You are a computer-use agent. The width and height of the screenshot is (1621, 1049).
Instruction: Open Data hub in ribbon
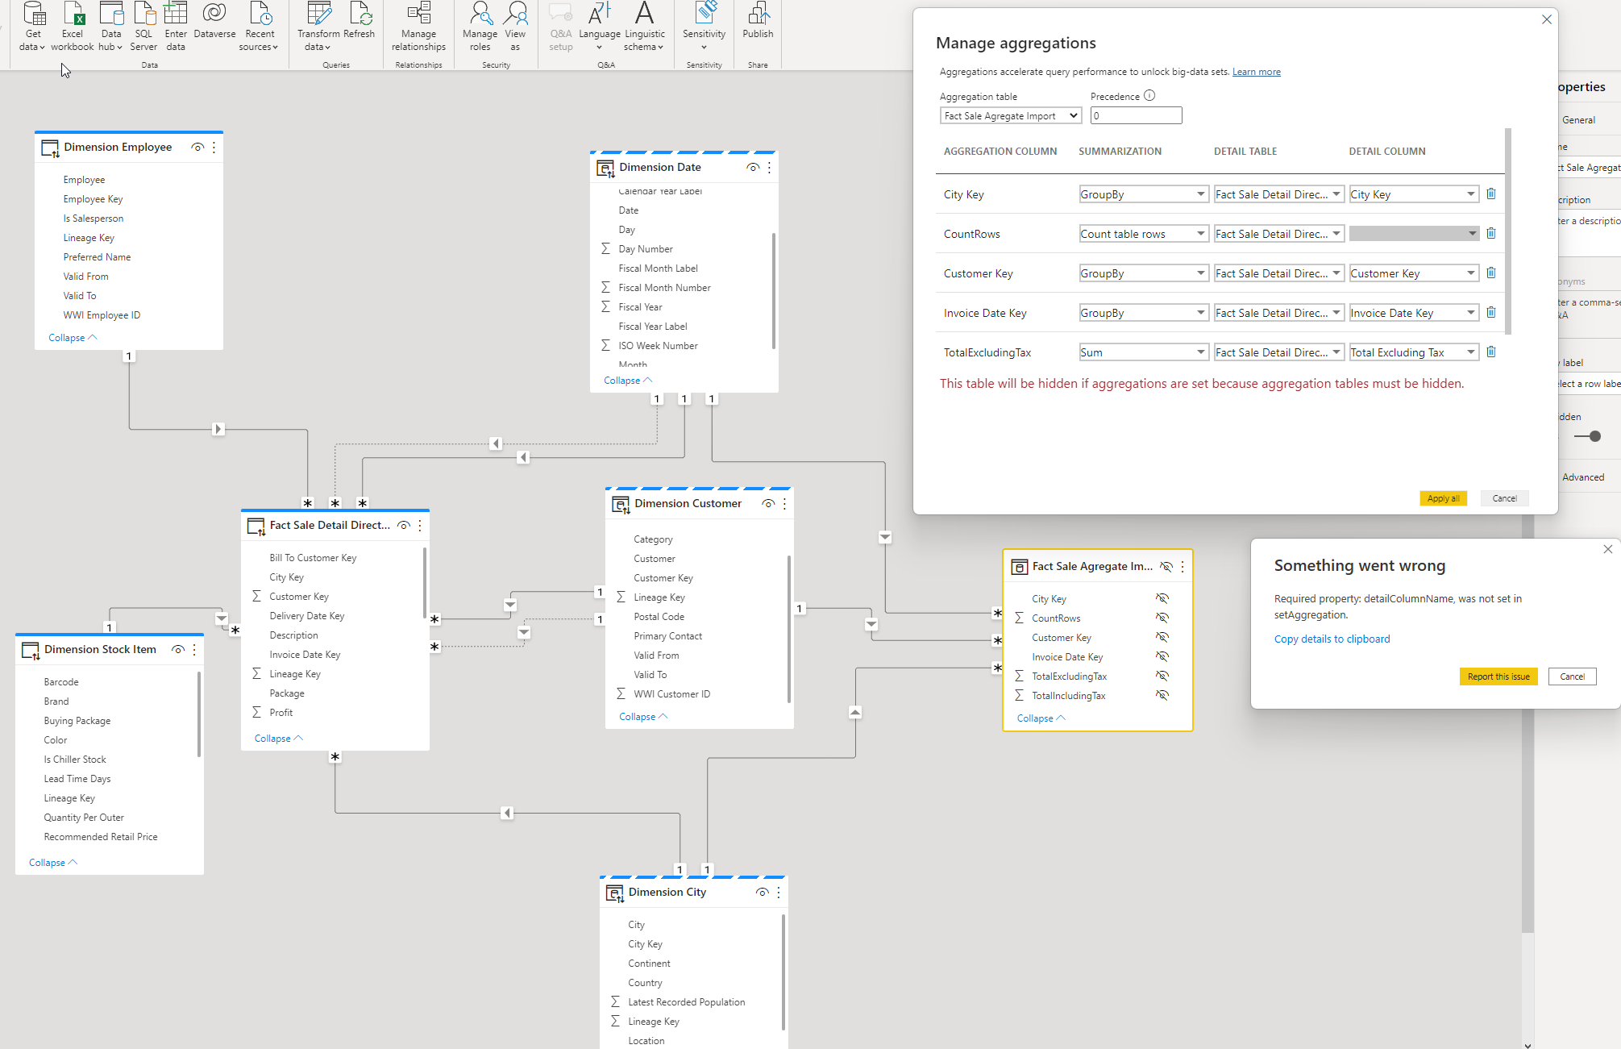[x=110, y=27]
